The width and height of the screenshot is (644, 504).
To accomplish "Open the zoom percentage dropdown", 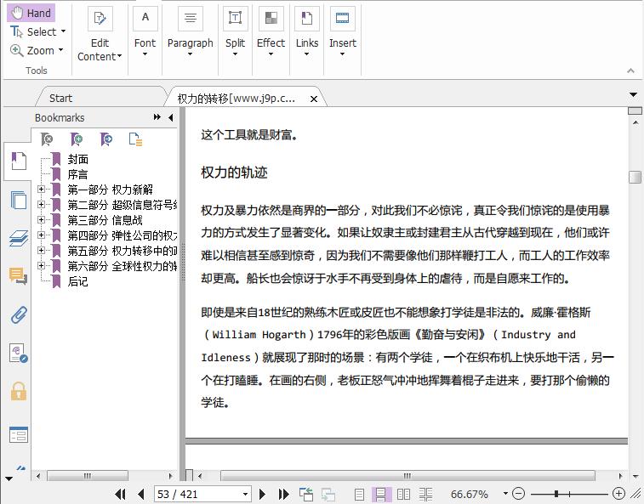I will point(504,494).
